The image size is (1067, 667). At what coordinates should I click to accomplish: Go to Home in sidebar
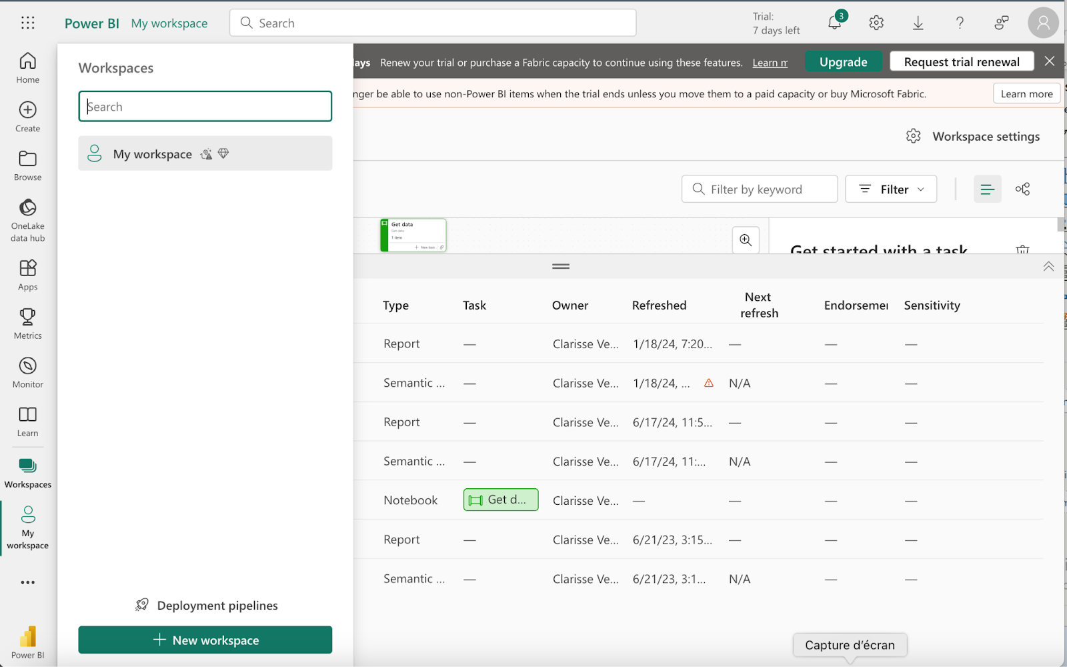[x=27, y=68]
